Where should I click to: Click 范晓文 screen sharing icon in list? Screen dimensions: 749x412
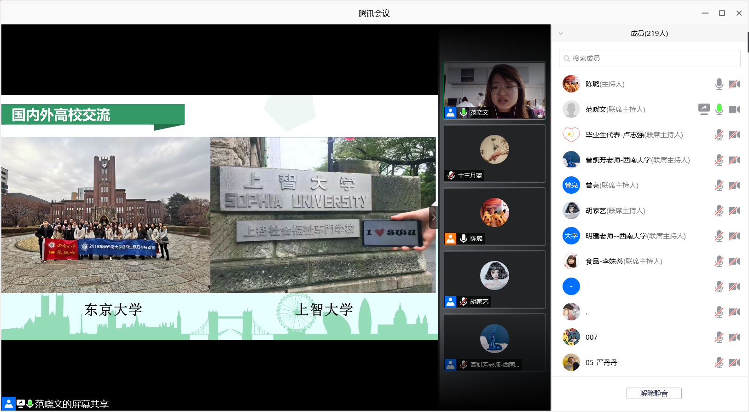703,109
